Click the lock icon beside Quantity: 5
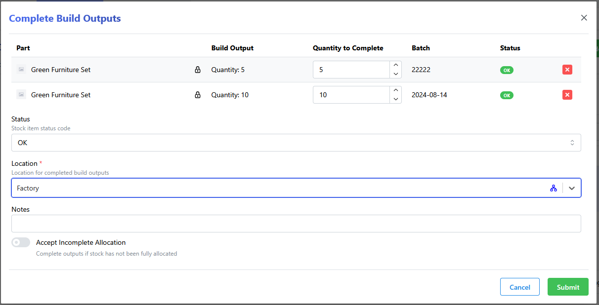 198,70
